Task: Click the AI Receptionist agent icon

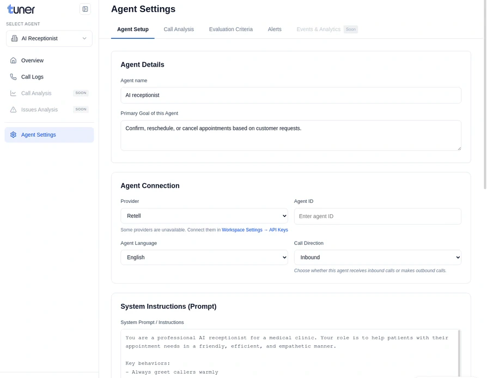Action: [x=15, y=38]
